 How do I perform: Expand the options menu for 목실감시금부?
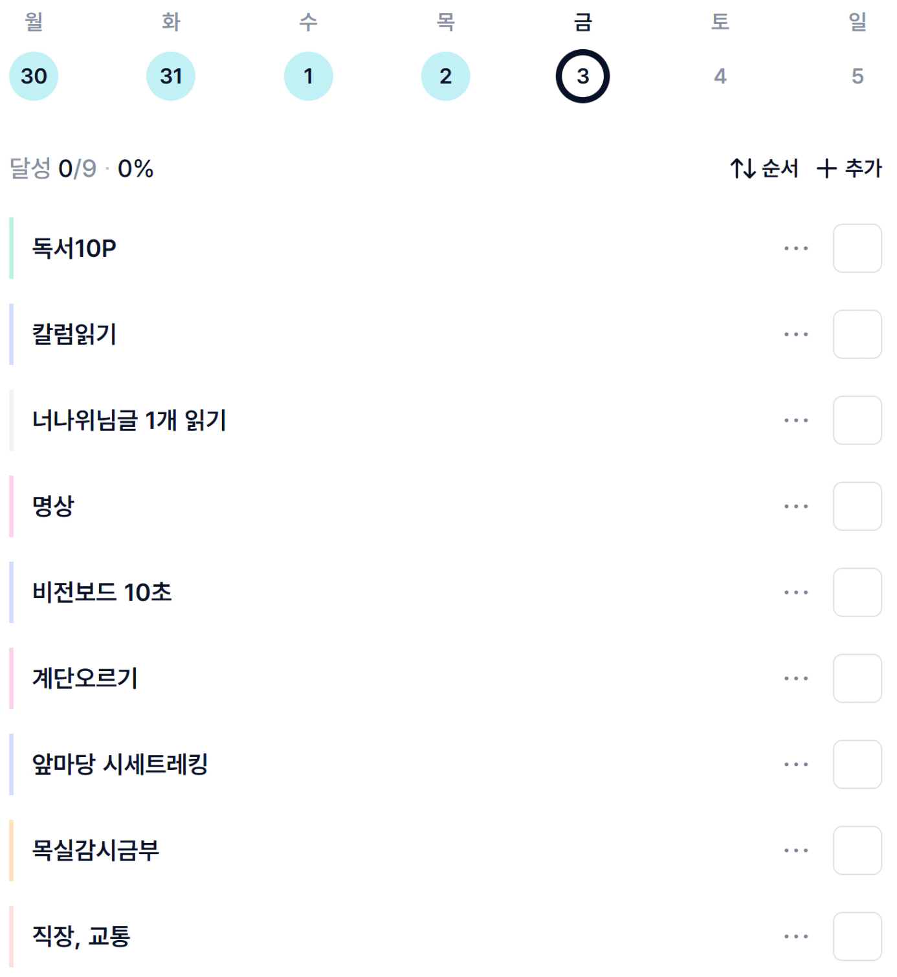pos(795,851)
